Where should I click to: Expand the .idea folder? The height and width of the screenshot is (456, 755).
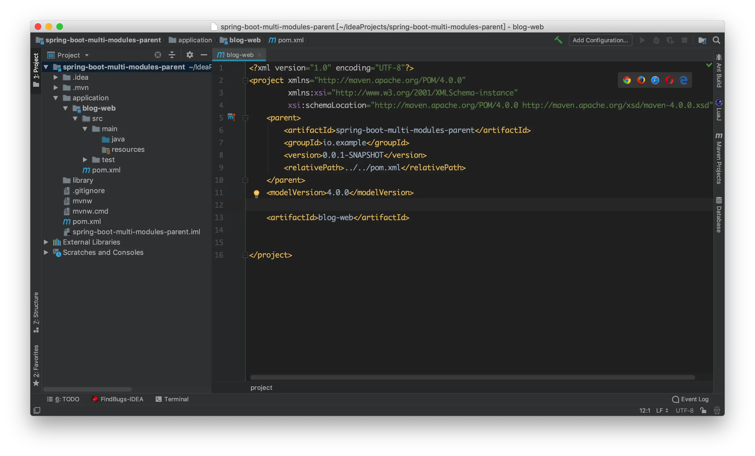(56, 78)
